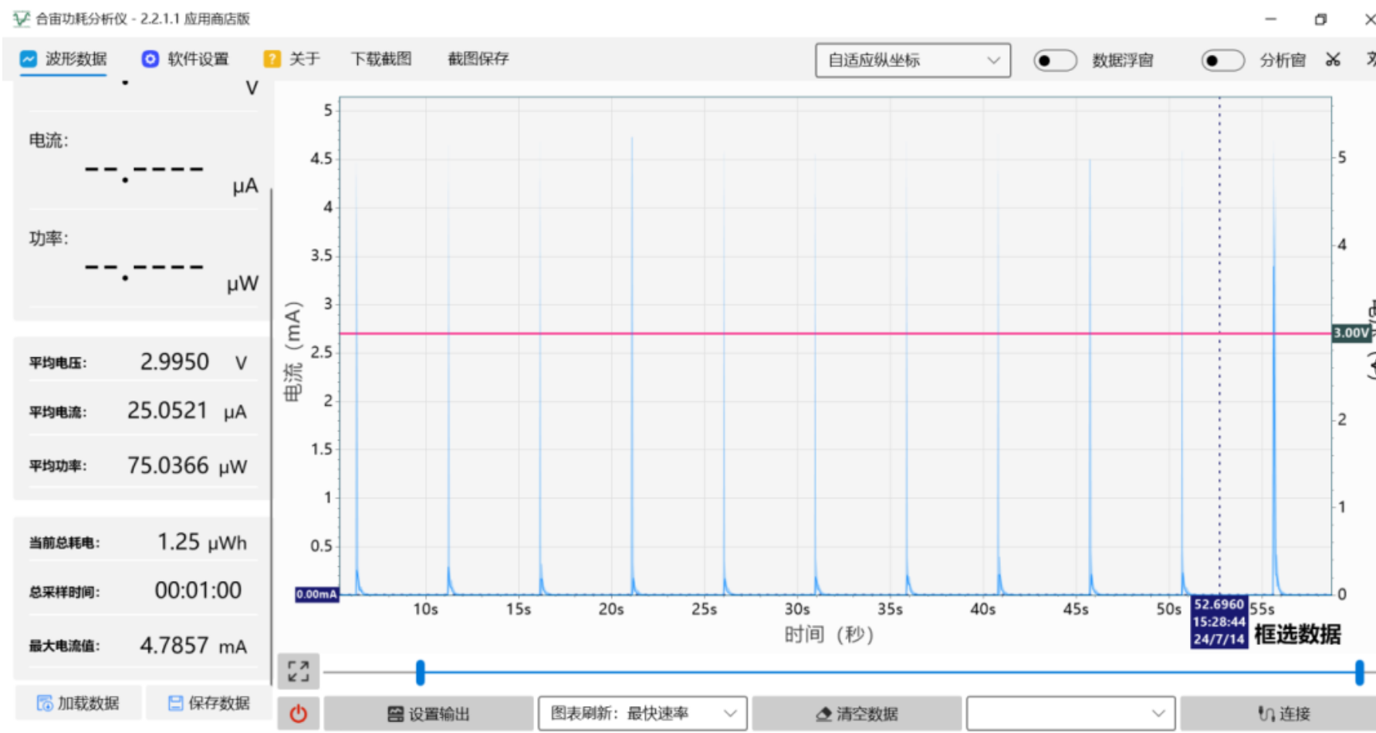
Task: Click 下载截图 in the top bar
Action: coord(381,59)
